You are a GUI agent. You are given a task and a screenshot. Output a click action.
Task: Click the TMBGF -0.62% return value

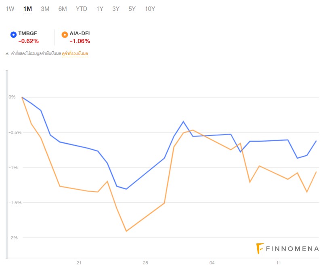coord(28,41)
